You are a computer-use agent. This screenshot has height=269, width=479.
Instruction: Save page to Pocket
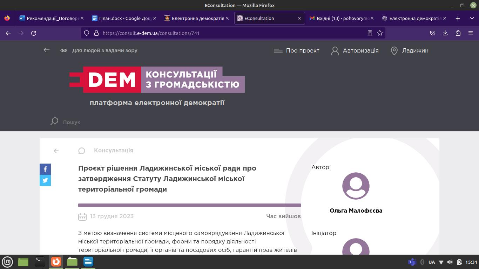[x=433, y=33]
